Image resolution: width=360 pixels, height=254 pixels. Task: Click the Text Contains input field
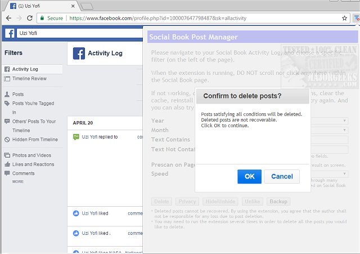329,140
